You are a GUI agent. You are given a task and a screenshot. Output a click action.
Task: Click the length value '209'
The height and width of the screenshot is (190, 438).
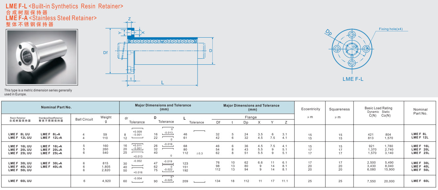tap(185, 181)
